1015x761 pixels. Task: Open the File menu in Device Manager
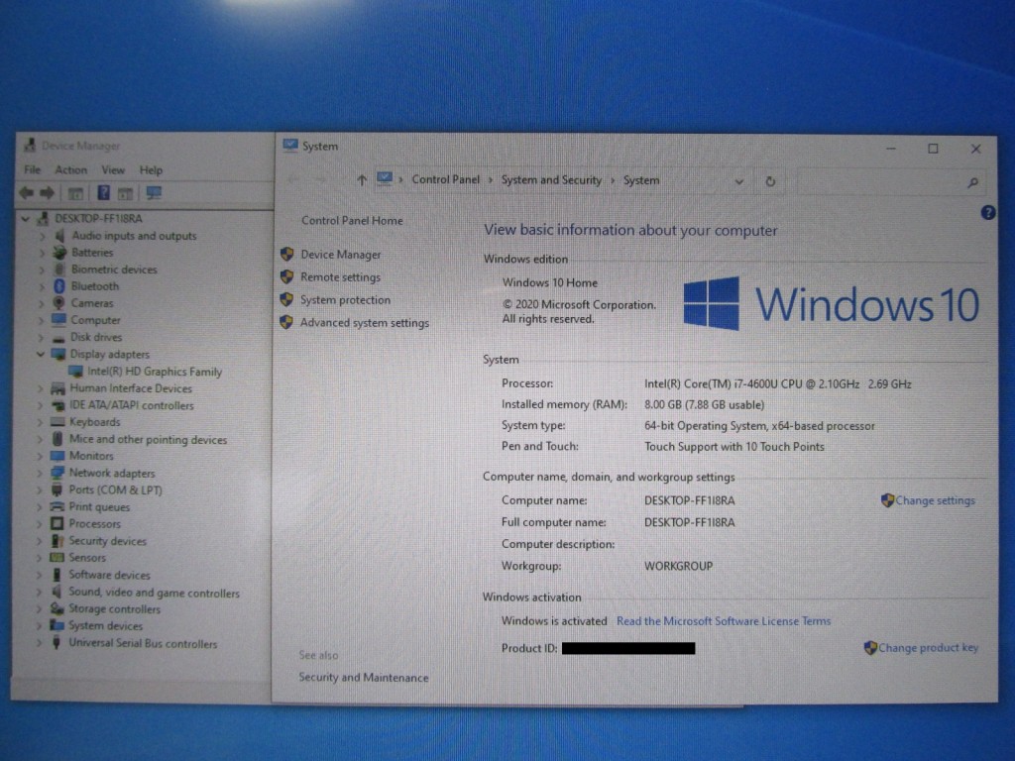(33, 170)
